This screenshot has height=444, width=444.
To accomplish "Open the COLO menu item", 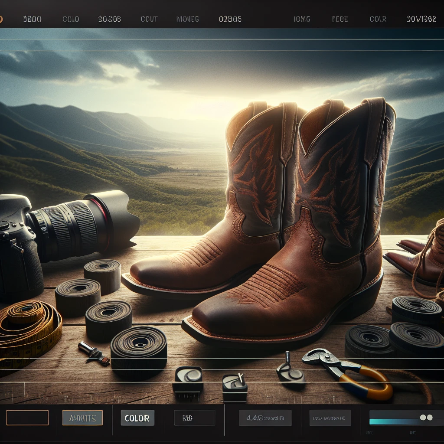I will pos(71,19).
